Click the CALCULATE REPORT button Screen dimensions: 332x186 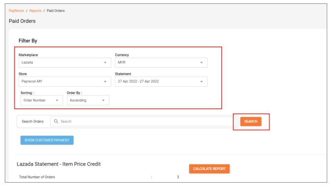209,169
